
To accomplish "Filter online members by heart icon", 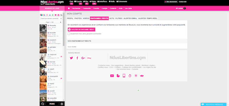I will coord(56,15).
